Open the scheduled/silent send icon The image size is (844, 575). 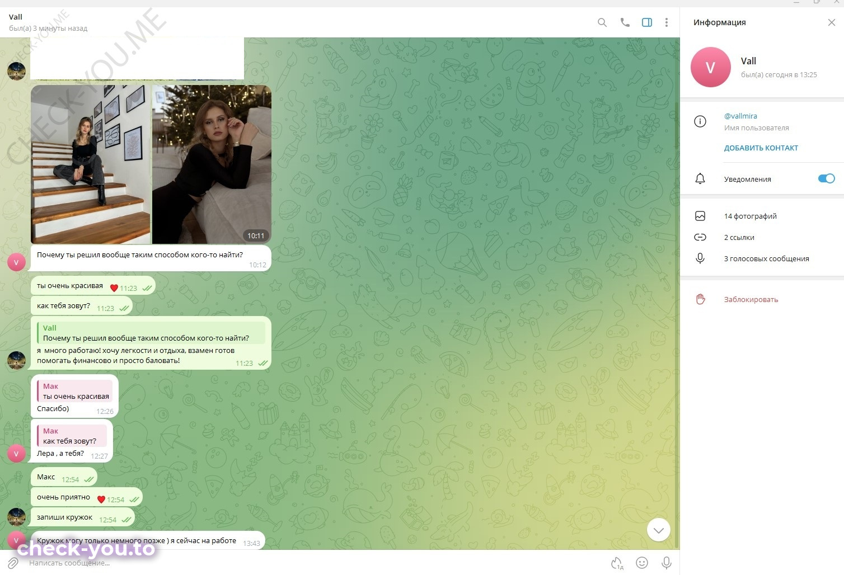617,563
